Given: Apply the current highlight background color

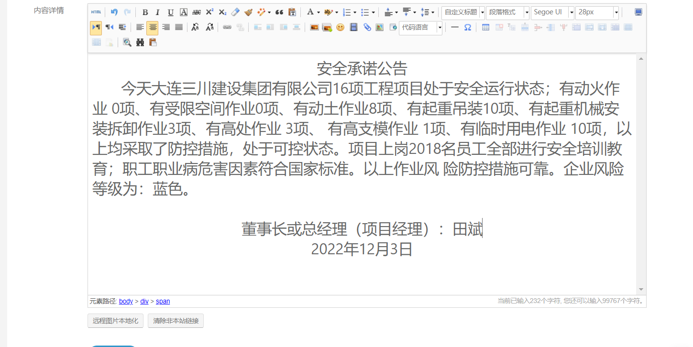Looking at the screenshot, I should (x=328, y=12).
